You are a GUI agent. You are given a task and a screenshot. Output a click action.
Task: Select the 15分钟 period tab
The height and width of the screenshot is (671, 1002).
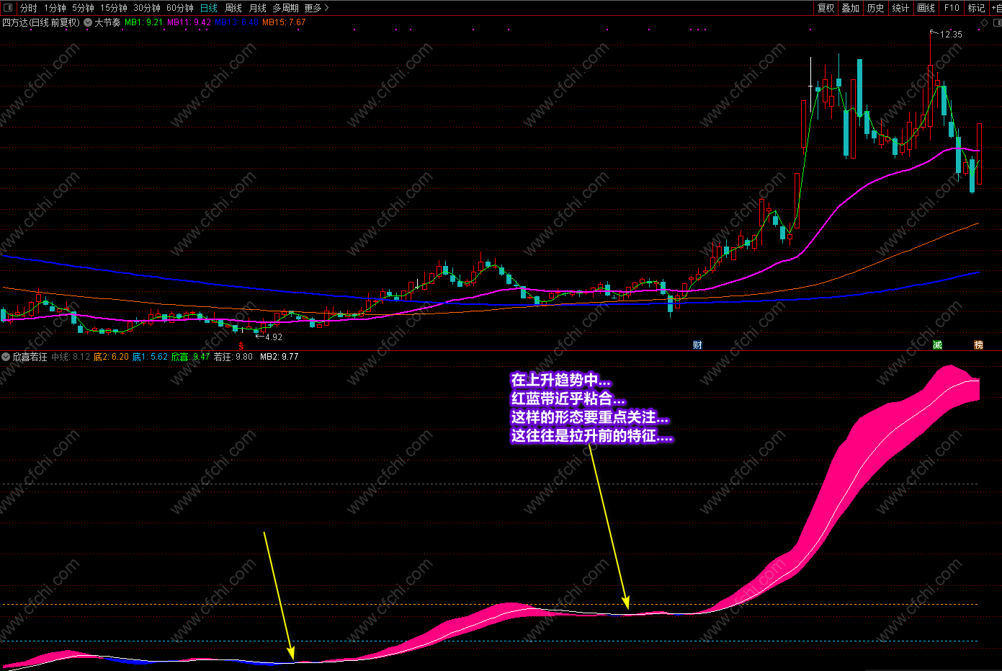(x=114, y=8)
